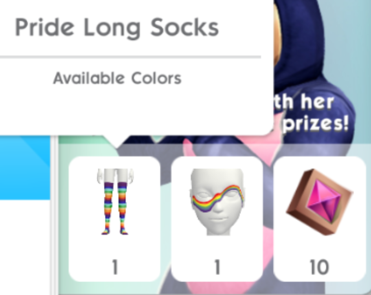Click the rainbow striped socks icon
Screen dimensions: 371x295
[115, 201]
